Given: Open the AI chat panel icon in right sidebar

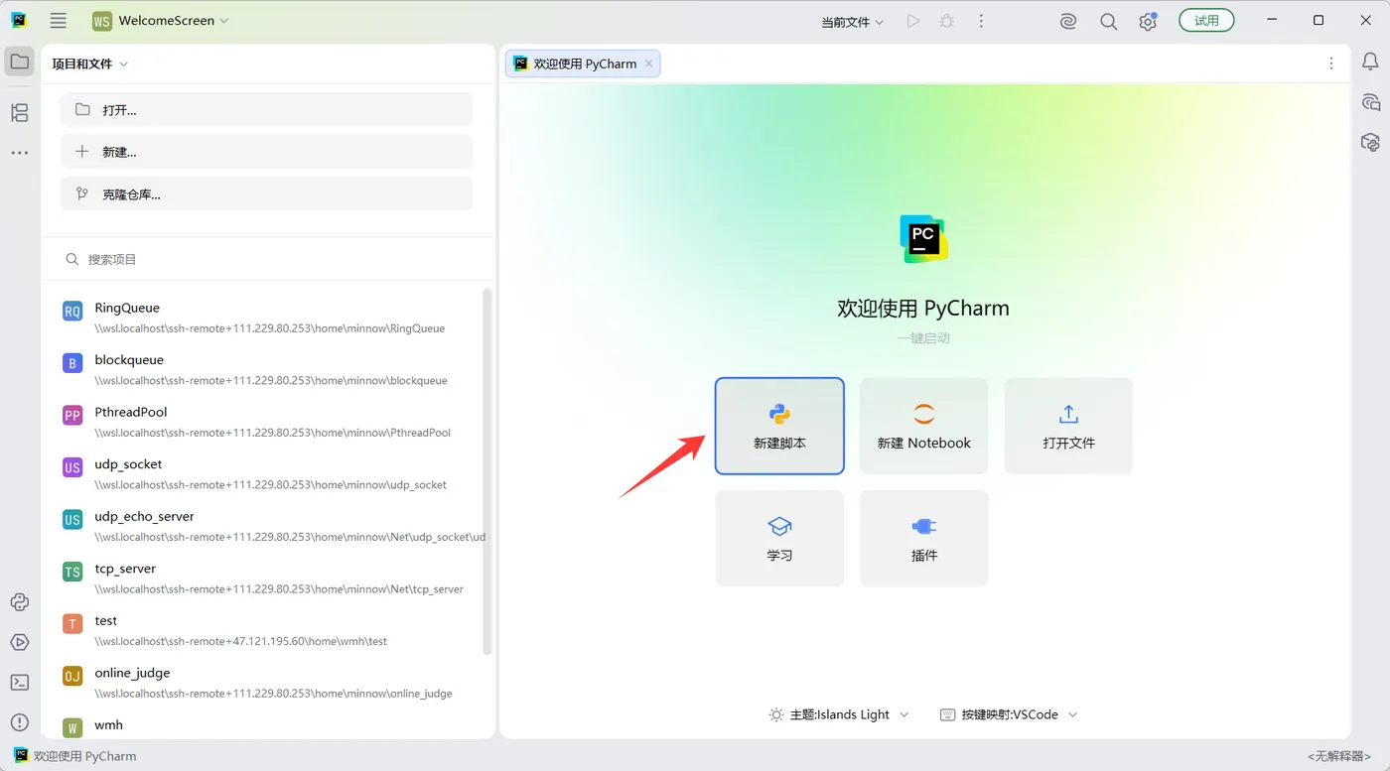Looking at the screenshot, I should pyautogui.click(x=1370, y=102).
